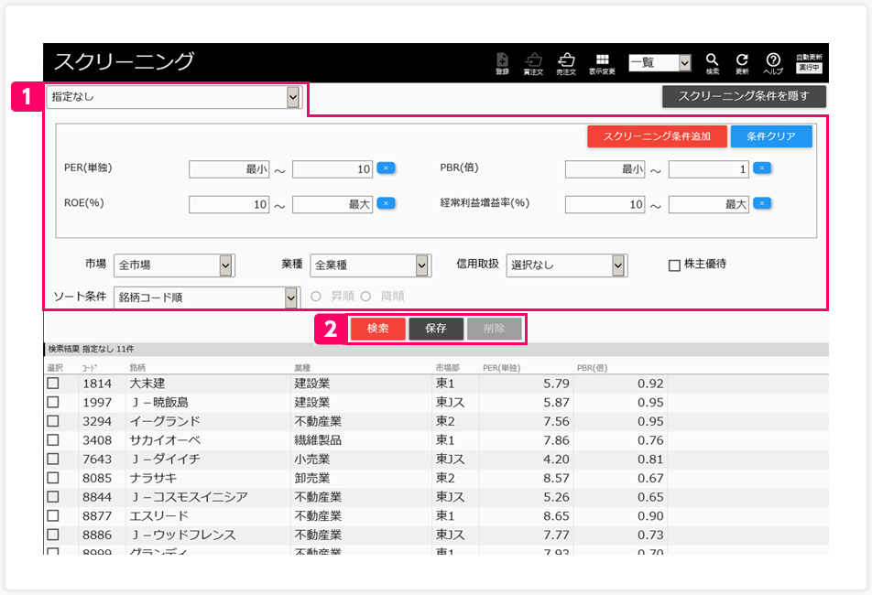
Task: Check the box for 8844 J-コスモスイニシア
Action: tap(53, 497)
